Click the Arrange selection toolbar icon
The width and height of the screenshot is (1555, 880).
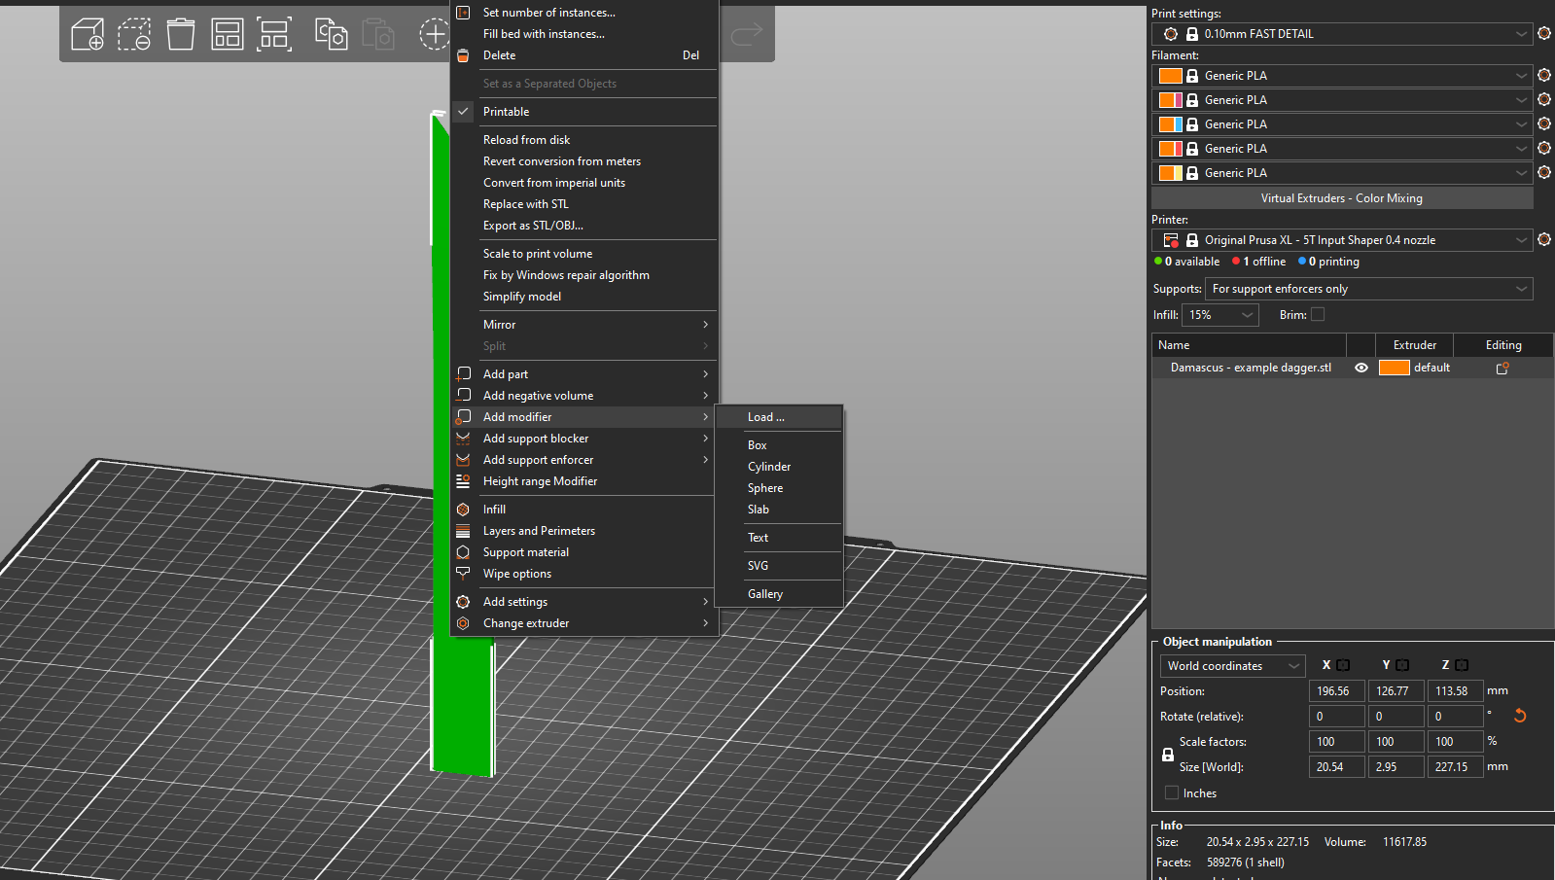click(274, 34)
